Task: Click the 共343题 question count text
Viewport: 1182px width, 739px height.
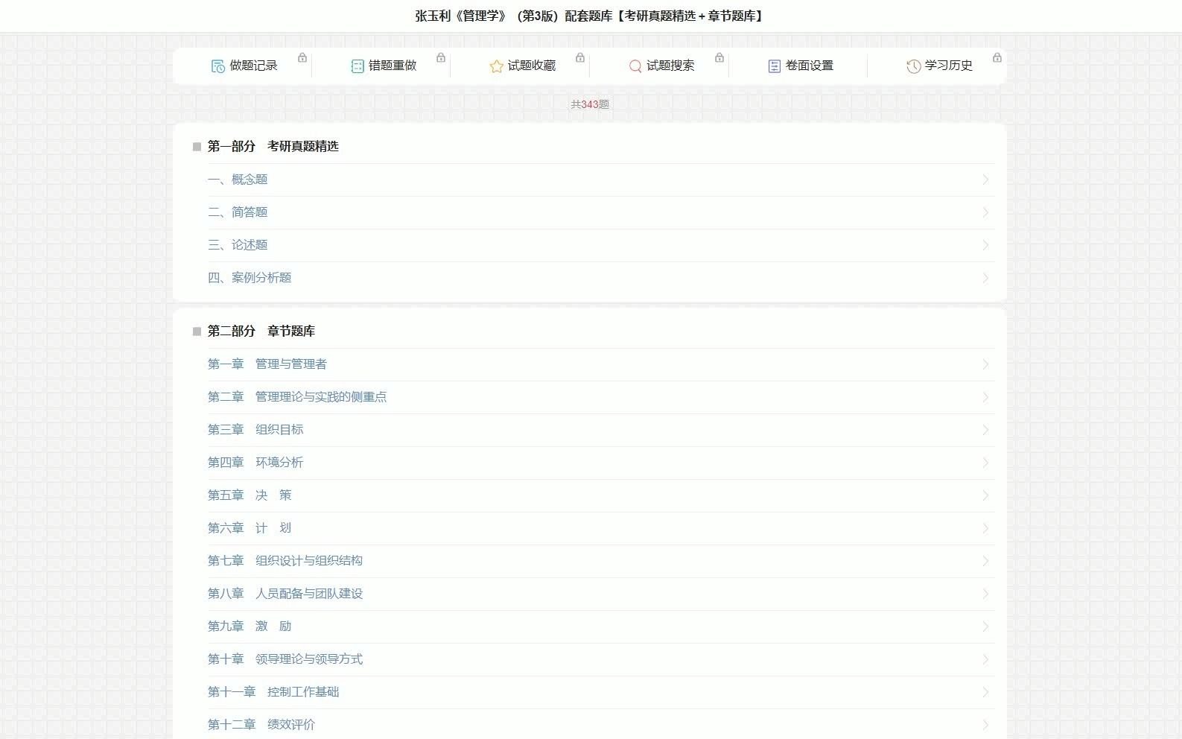Action: pos(590,104)
